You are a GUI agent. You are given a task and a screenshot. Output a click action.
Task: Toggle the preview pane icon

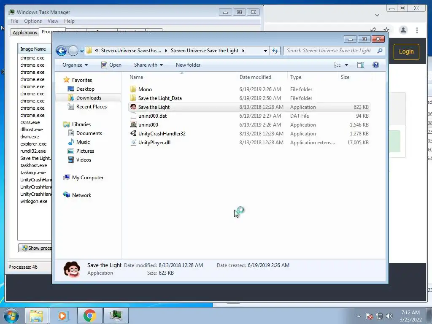pos(361,65)
